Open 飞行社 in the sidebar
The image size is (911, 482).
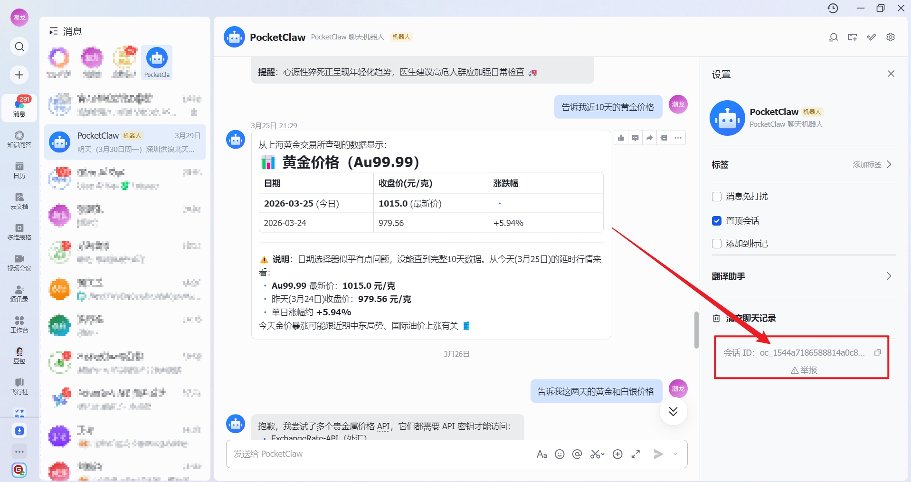(19, 386)
